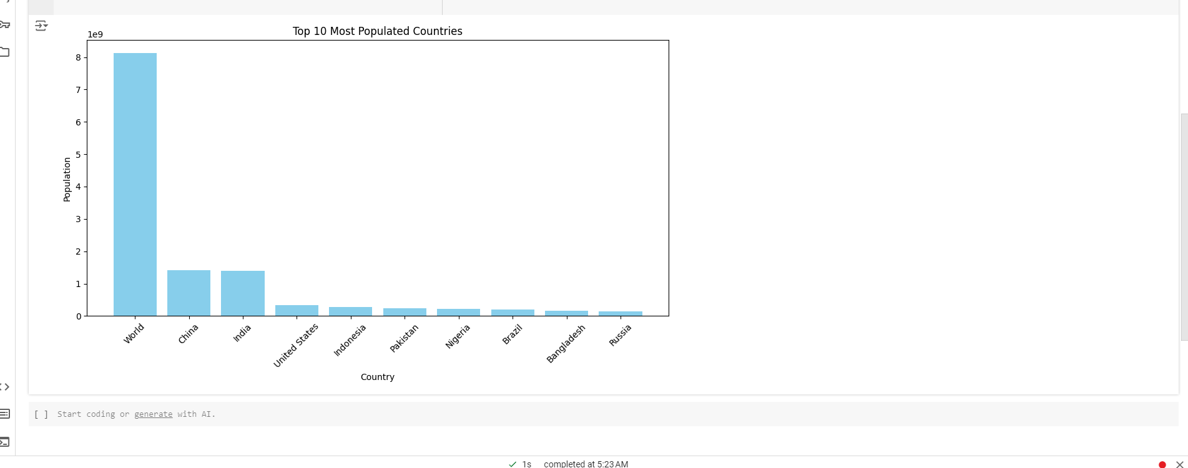
Task: Open the Code snippets panel
Action: 5,387
